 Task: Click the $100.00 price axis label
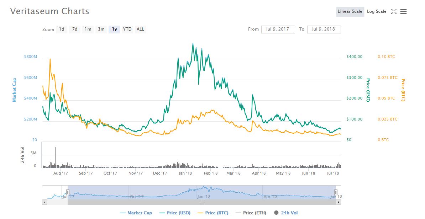[x=354, y=119]
